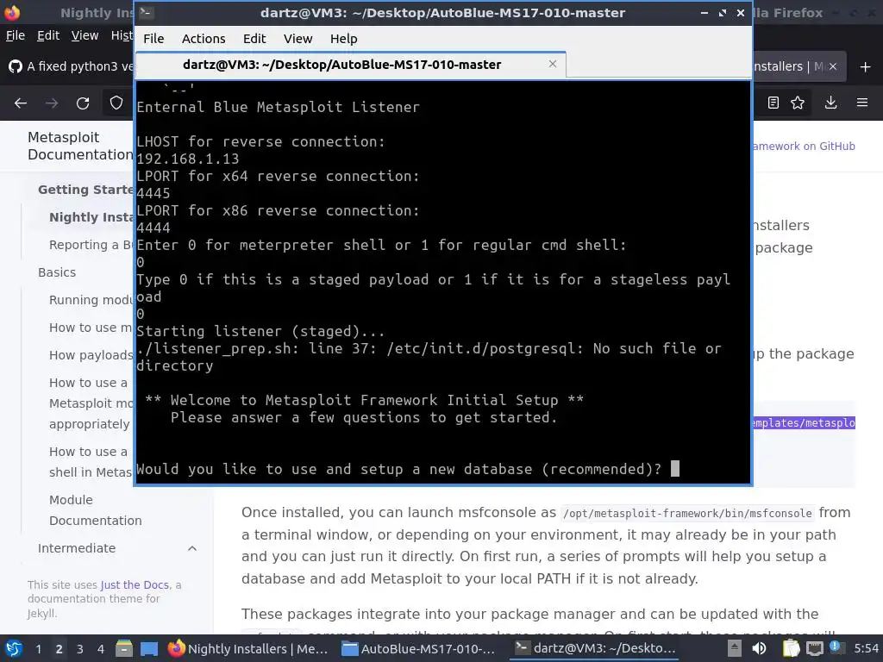The height and width of the screenshot is (662, 883).
Task: Collapse the Intermediate sidebar section chevron
Action: [192, 548]
